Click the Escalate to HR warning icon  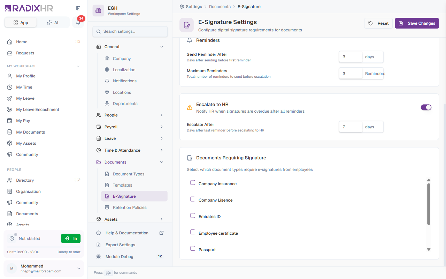[190, 107]
